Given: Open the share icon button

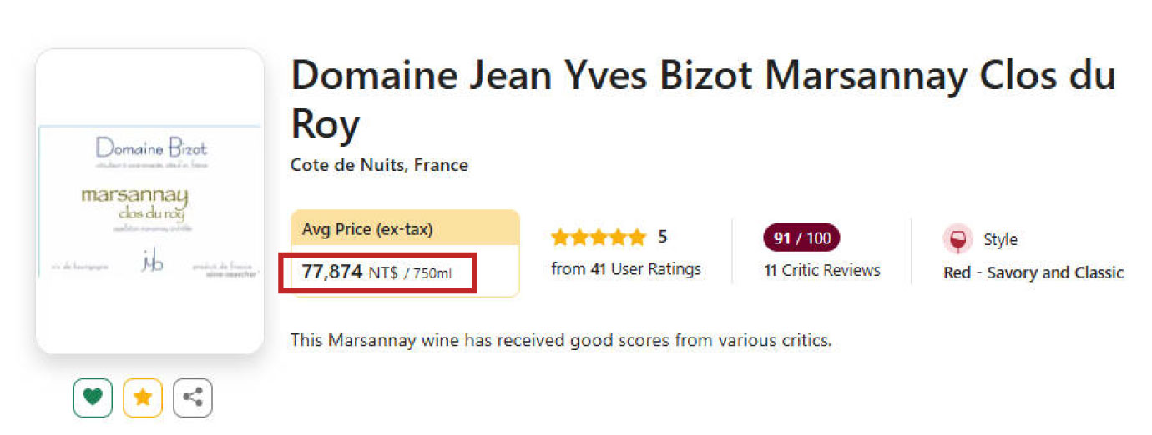Looking at the screenshot, I should tap(193, 397).
